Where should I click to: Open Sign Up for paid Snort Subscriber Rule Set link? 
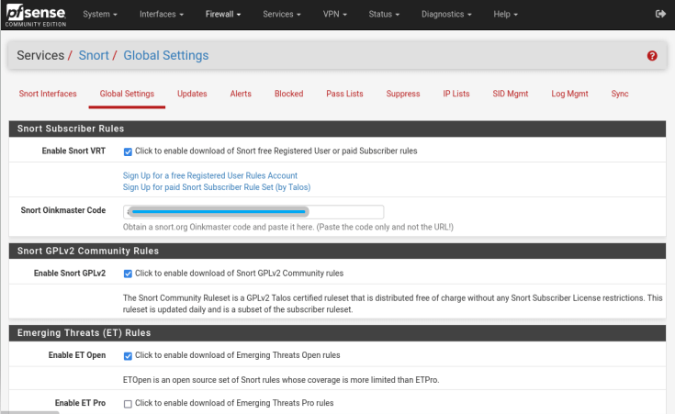[217, 187]
